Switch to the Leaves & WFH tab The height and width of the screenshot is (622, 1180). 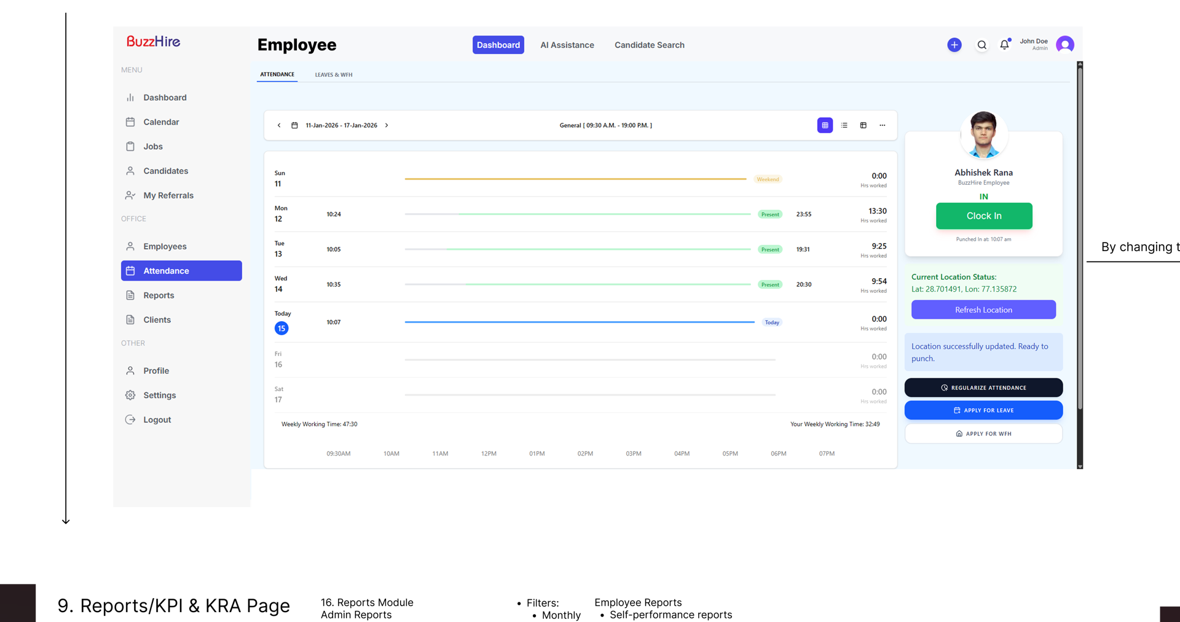pyautogui.click(x=333, y=74)
